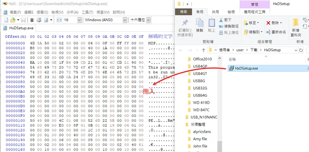Select the 管理 contextual tab in Explorer
This screenshot has width=309, height=152.
[255, 4]
